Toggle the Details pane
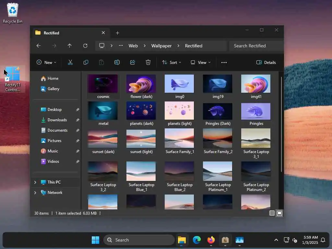This screenshot has height=249, width=332. point(266,63)
